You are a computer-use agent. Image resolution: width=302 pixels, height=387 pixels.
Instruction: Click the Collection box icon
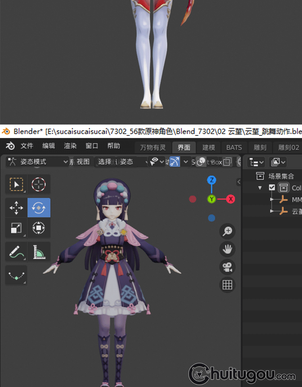click(x=283, y=187)
